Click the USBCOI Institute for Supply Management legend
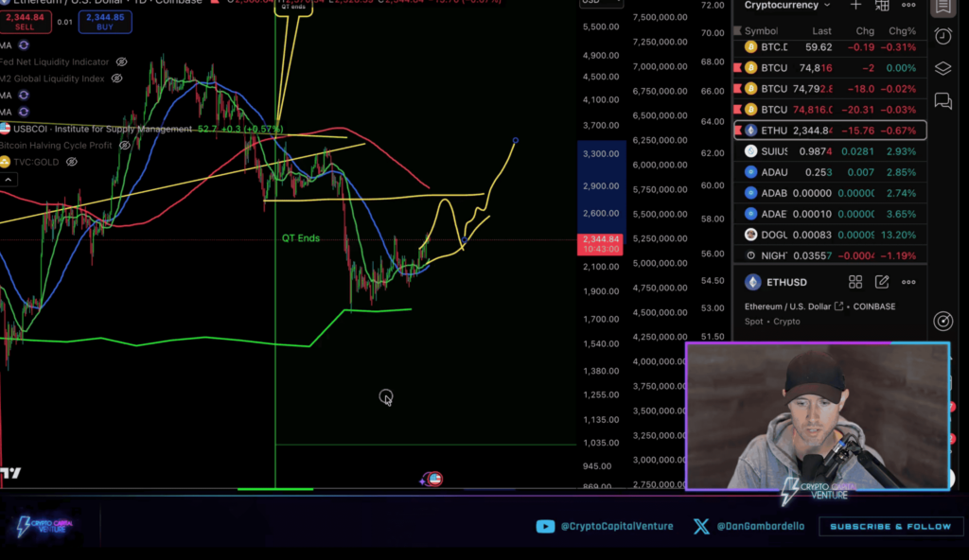This screenshot has width=969, height=560. pos(102,129)
